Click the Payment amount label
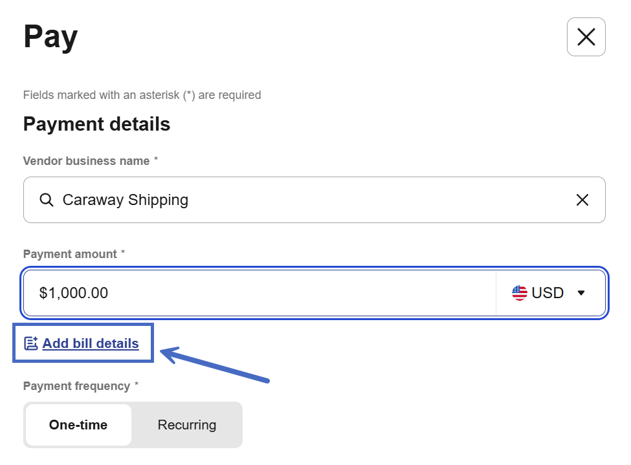The width and height of the screenshot is (631, 465). click(x=70, y=254)
